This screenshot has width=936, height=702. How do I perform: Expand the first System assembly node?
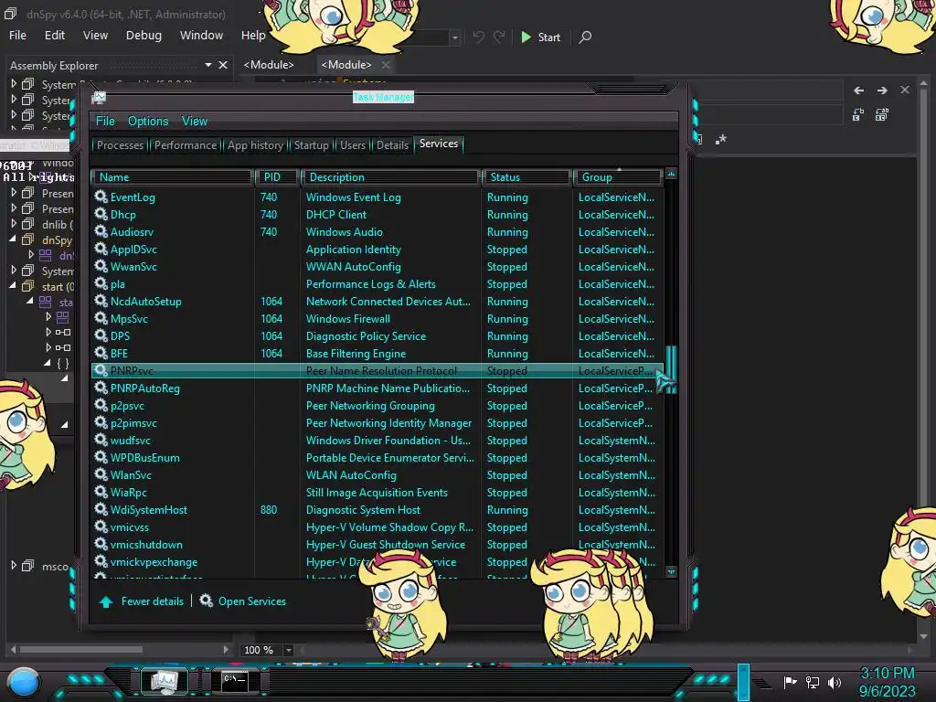(13, 83)
